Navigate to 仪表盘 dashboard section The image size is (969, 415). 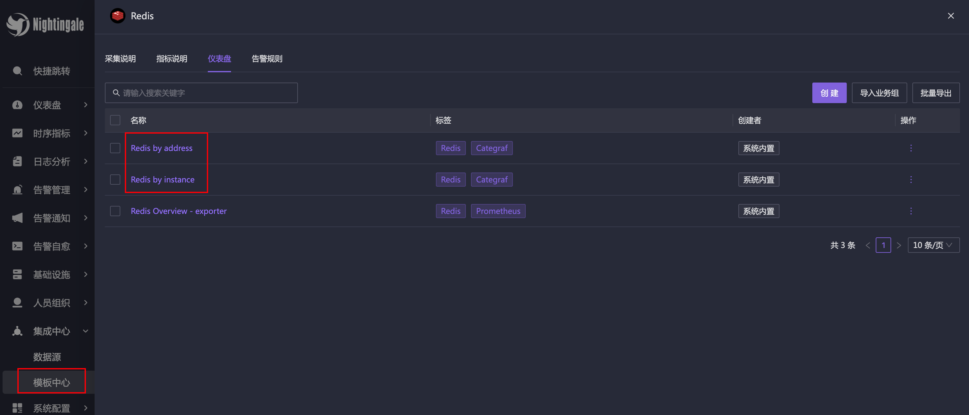pos(219,58)
